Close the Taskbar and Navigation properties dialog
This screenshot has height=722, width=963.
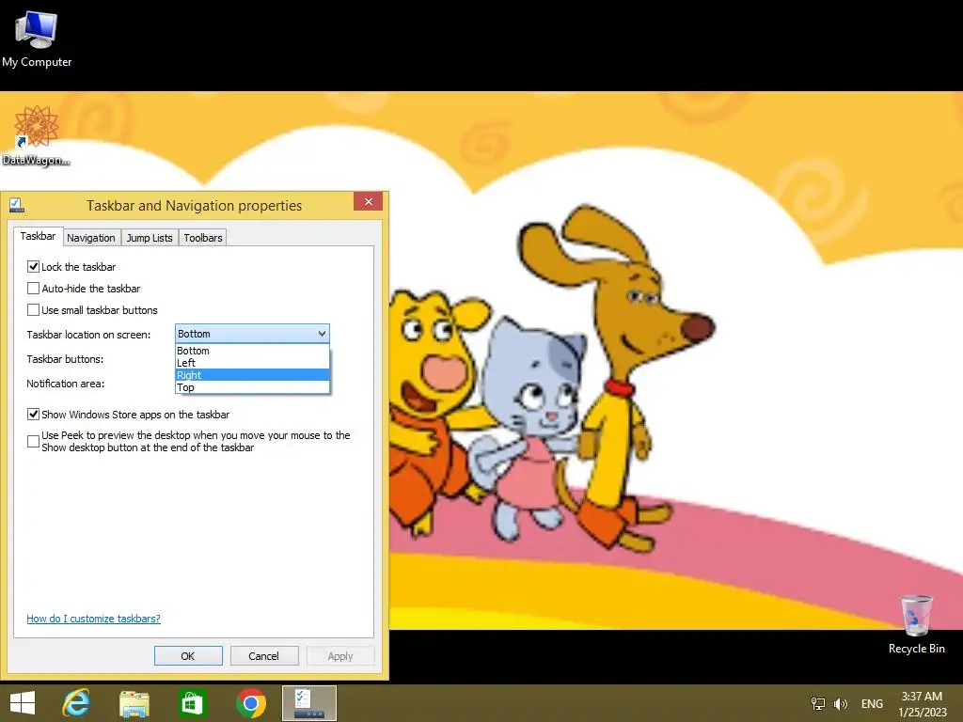[x=368, y=201]
